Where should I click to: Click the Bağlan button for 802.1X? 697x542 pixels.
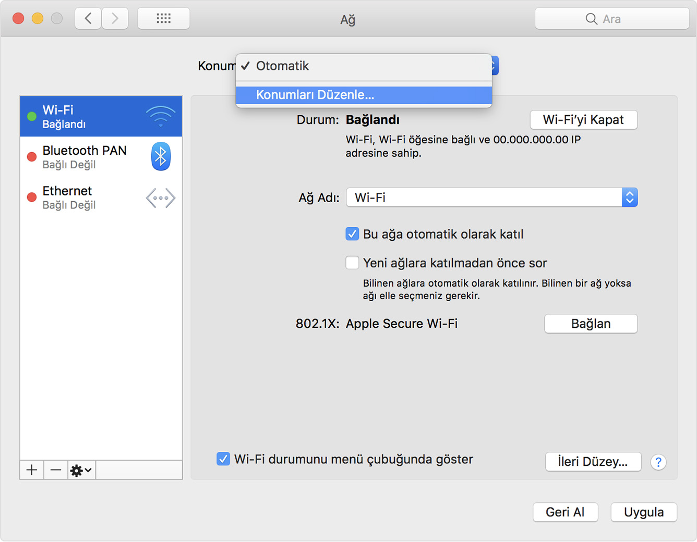point(591,324)
